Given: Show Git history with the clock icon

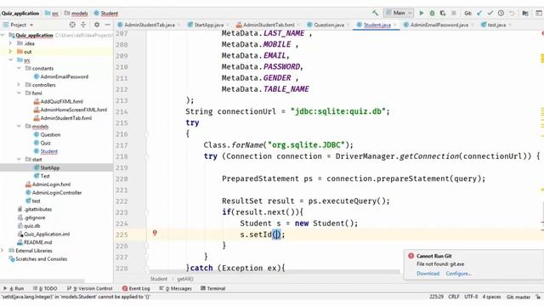Looking at the screenshot, I should [501, 14].
